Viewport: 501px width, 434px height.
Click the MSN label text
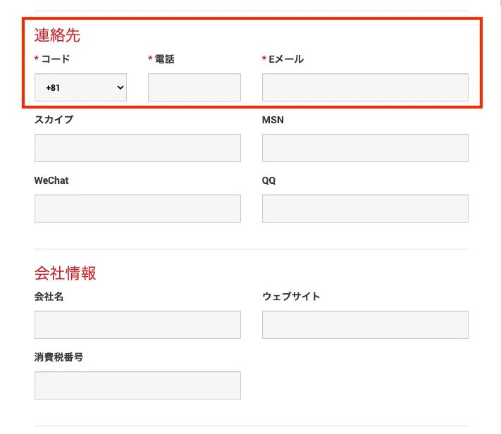click(x=273, y=120)
